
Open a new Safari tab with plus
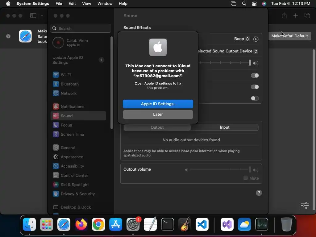295,15
